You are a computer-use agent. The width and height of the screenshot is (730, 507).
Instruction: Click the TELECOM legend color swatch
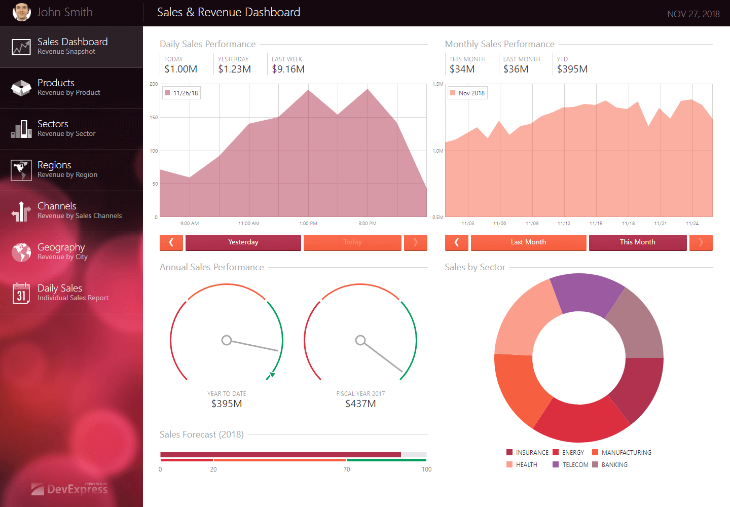[x=556, y=464]
